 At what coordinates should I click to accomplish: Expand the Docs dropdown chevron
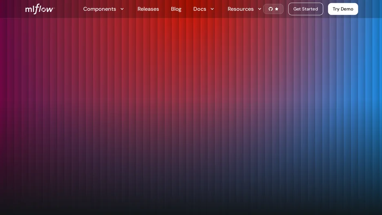212,9
